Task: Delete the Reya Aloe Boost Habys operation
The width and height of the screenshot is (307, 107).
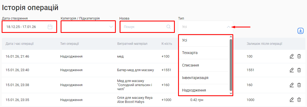Action: coord(299,100)
